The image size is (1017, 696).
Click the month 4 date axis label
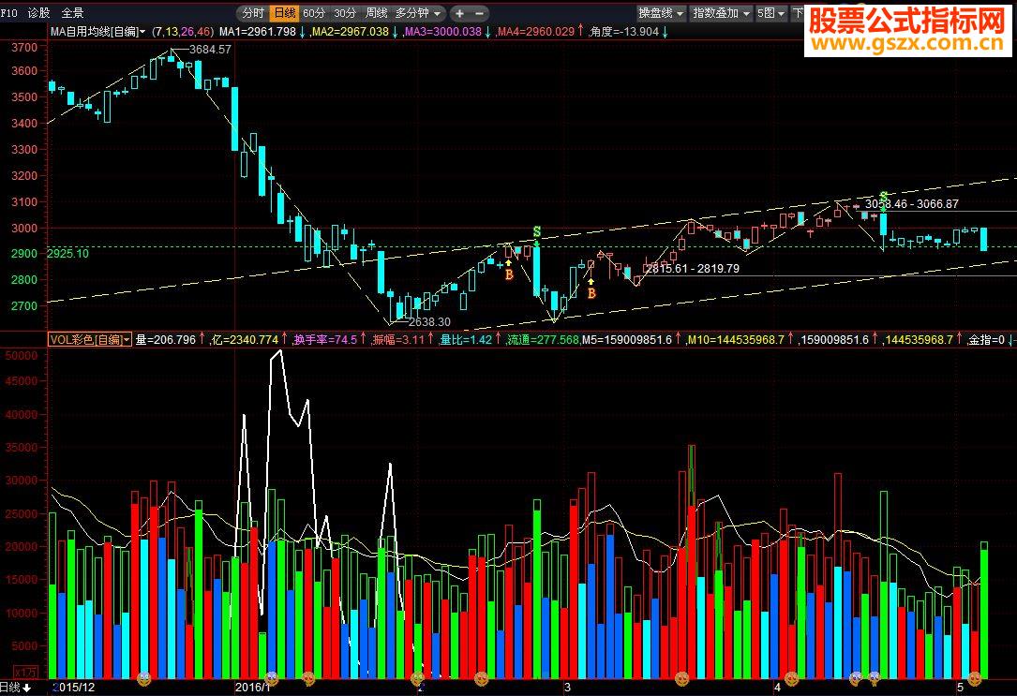[x=777, y=687]
